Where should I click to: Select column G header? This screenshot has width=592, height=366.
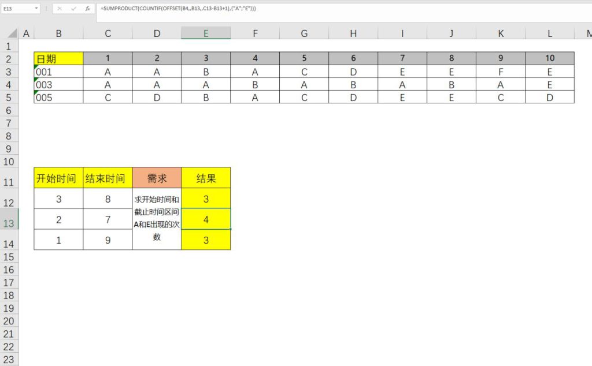(x=304, y=33)
